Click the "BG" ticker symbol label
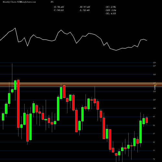The width and height of the screenshot is (162, 162). click(52, 2)
